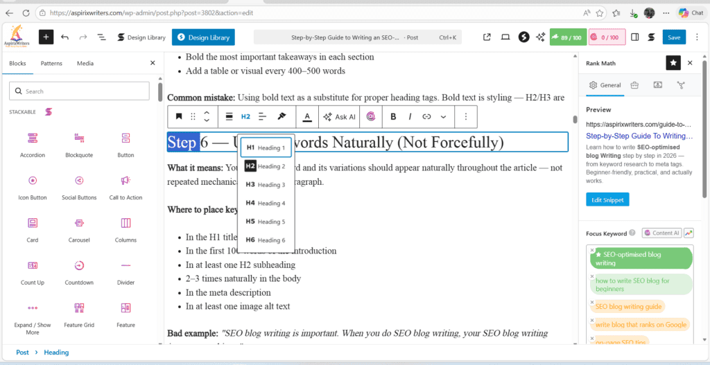
Task: Click the Edit Snippet button
Action: pyautogui.click(x=607, y=199)
